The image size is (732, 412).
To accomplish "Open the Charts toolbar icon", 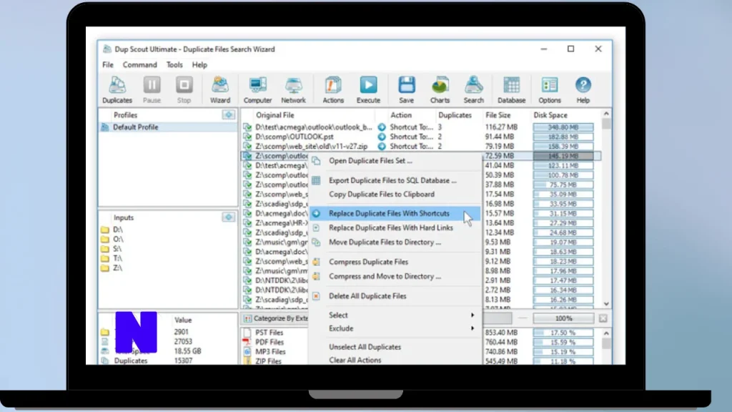I will pyautogui.click(x=440, y=89).
